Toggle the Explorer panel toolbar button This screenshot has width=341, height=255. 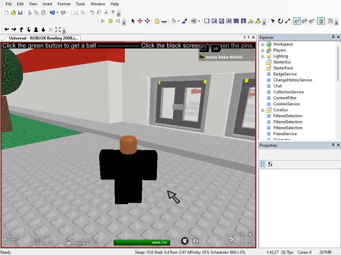coord(321,21)
